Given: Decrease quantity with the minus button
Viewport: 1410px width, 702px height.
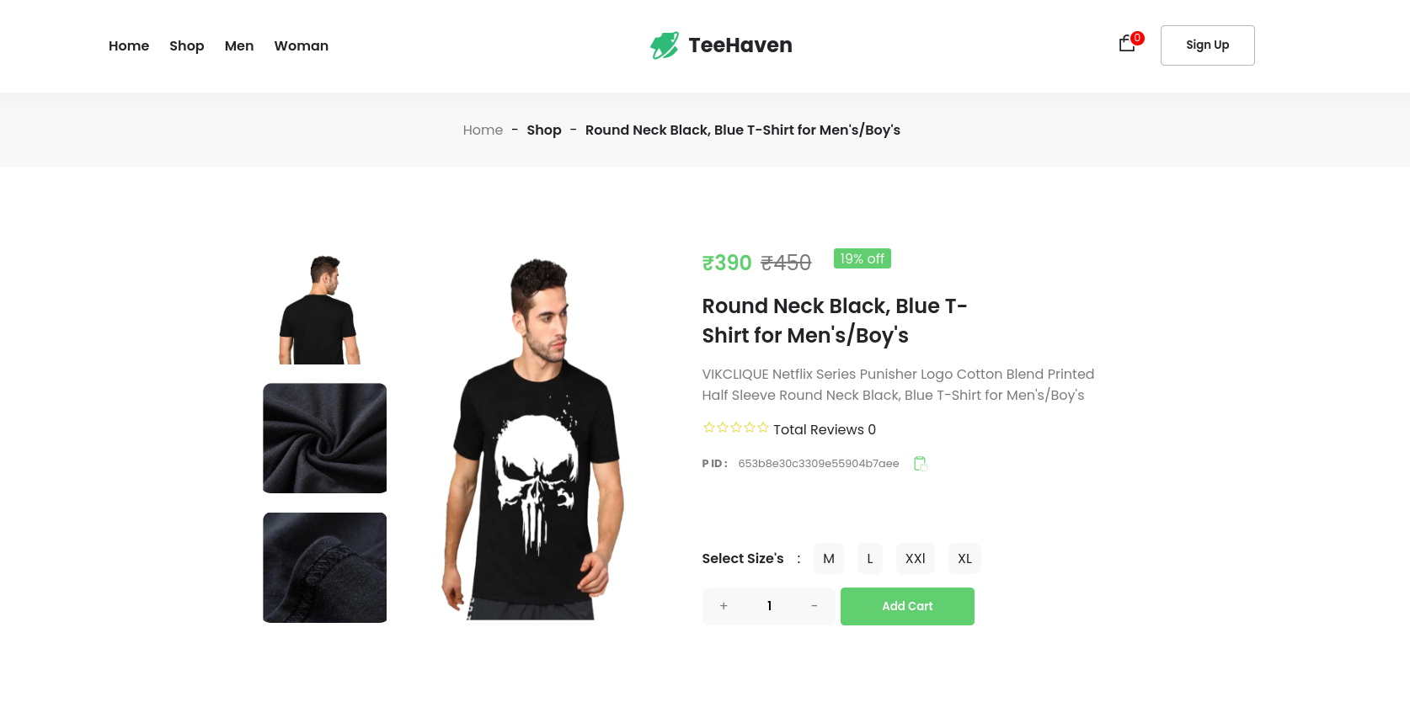Looking at the screenshot, I should tap(814, 606).
